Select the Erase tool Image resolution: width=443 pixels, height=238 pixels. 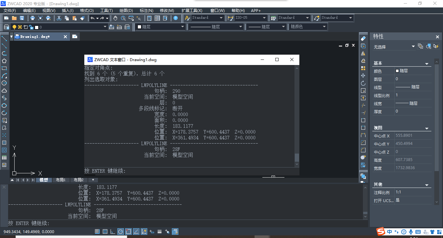coord(363,38)
